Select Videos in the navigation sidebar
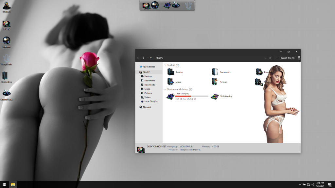 [x=148, y=97]
